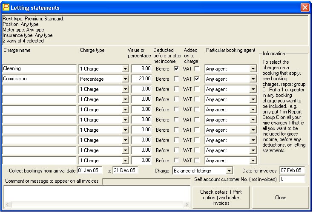Click the 'Collect bookings from arrival date' label
This screenshot has height=212, width=313.
click(x=42, y=171)
